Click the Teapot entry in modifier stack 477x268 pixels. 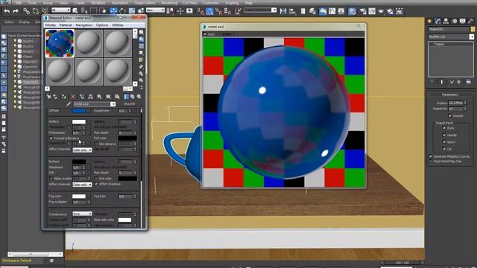440,45
